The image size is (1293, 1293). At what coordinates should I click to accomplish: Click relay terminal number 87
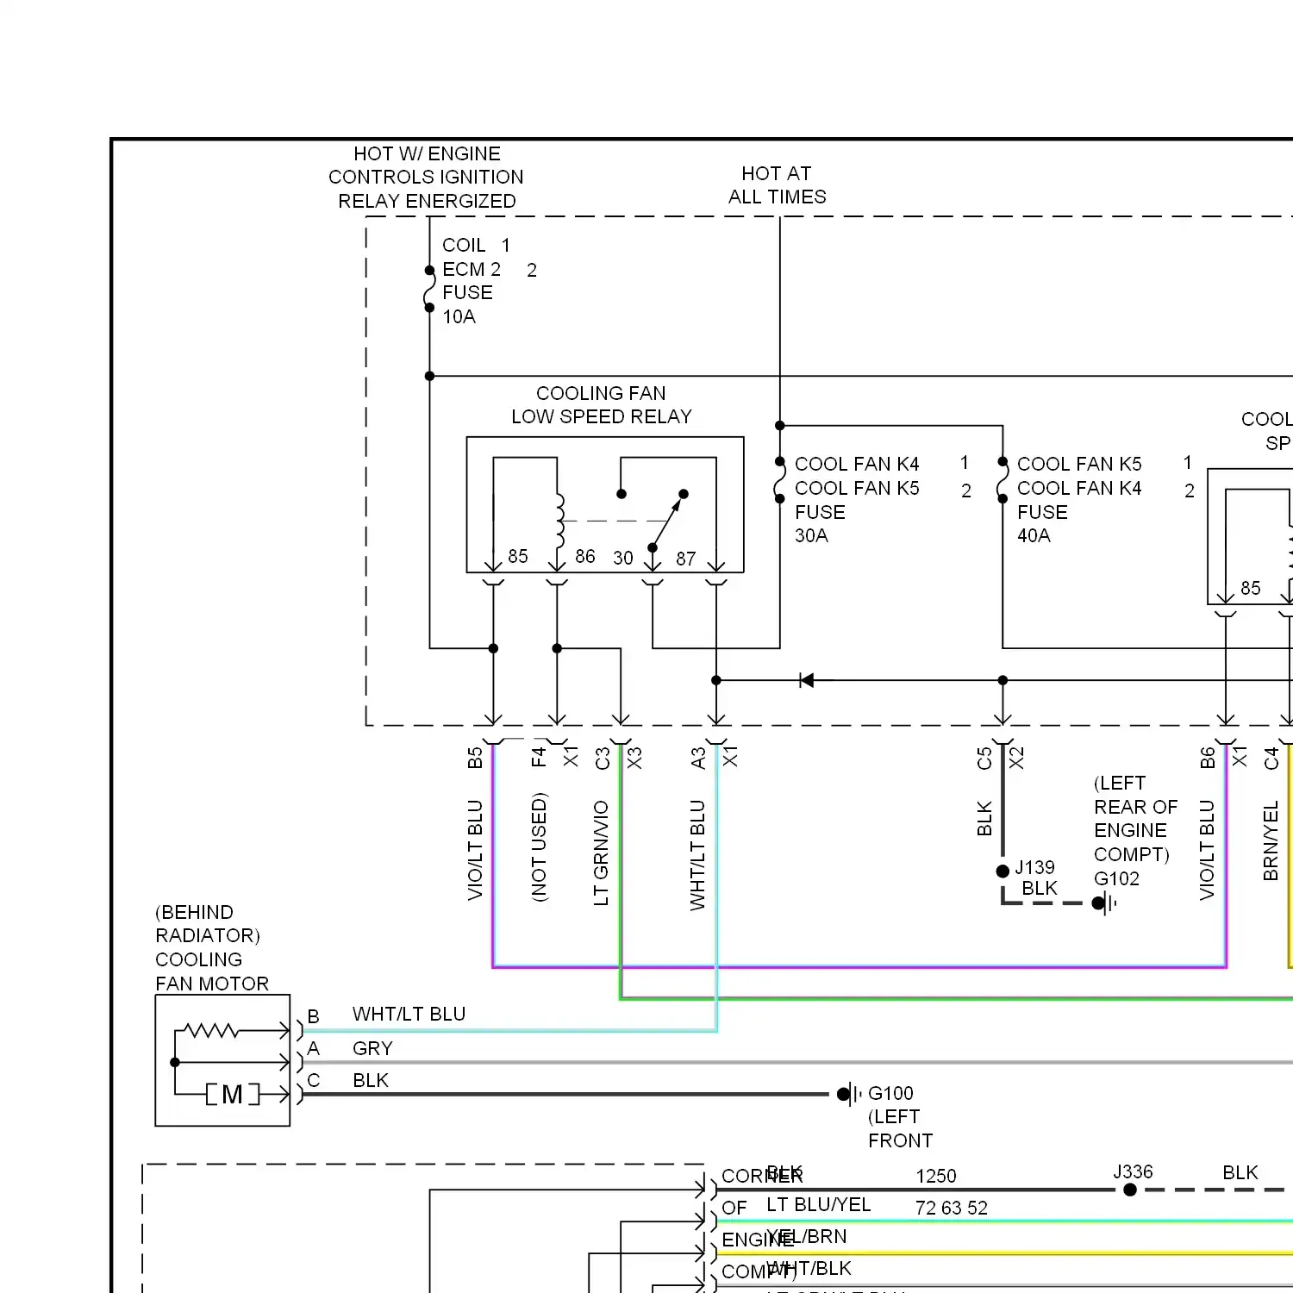686,559
